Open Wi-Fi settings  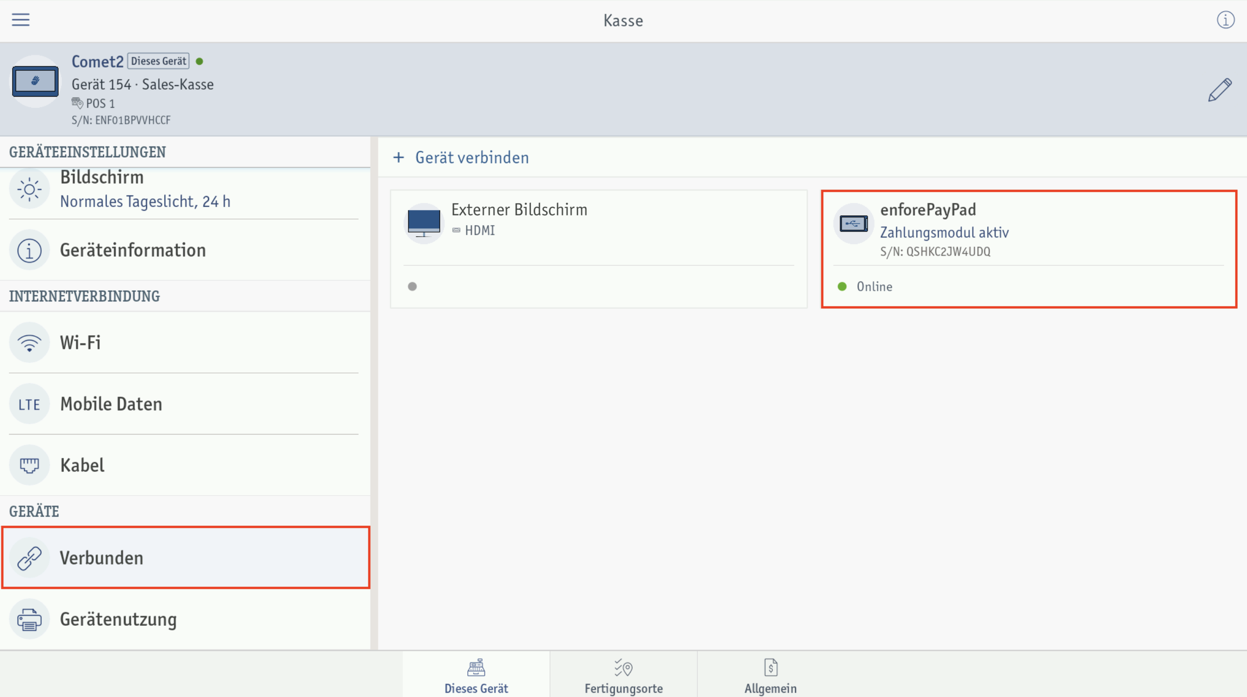(x=185, y=342)
